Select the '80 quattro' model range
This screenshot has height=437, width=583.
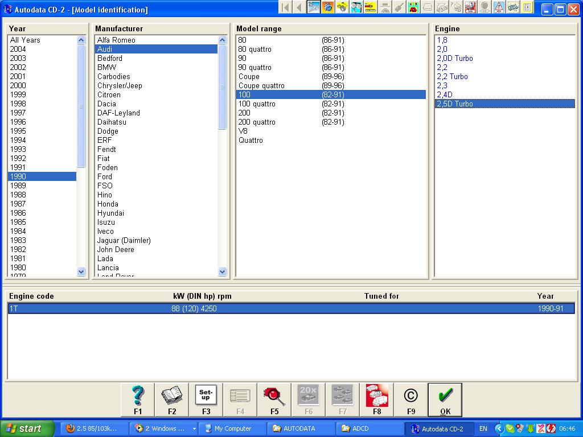click(331, 49)
